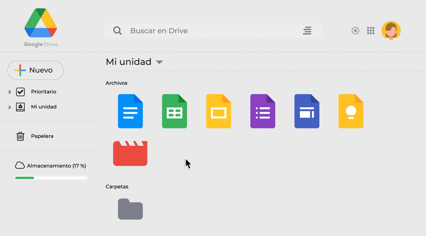Open the search filter options icon
This screenshot has height=236, width=426.
307,30
